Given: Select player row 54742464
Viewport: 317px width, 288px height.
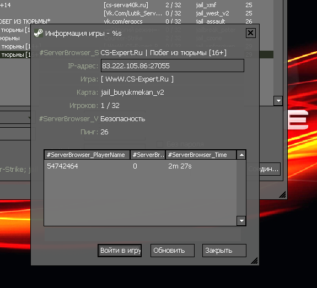Looking at the screenshot, I should click(x=140, y=166).
